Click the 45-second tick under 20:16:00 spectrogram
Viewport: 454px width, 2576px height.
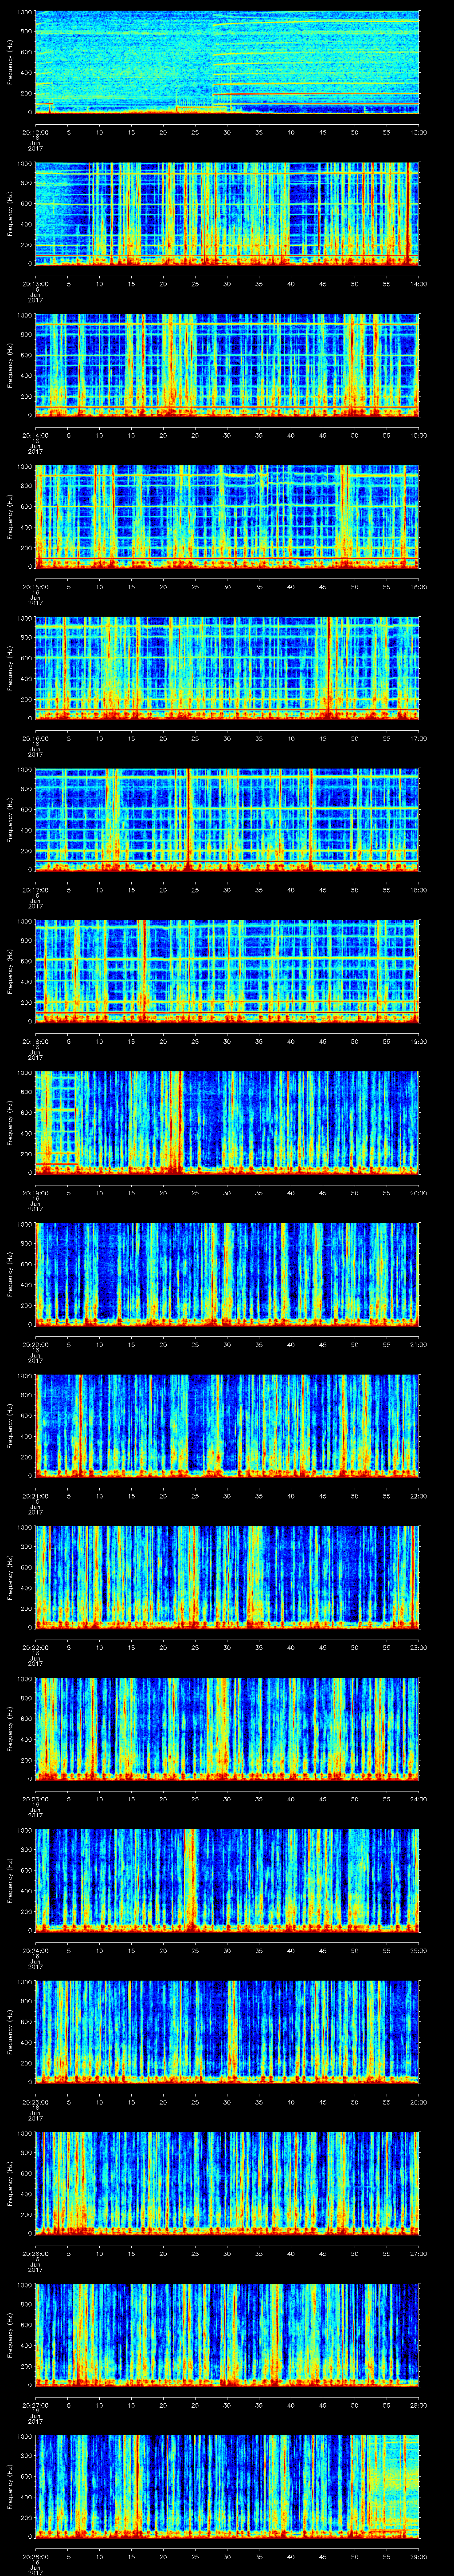pyautogui.click(x=322, y=738)
